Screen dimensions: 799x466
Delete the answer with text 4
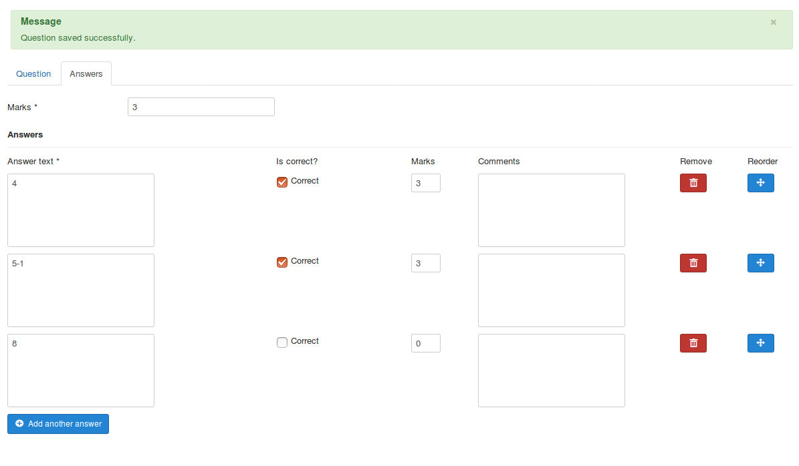[x=693, y=183]
